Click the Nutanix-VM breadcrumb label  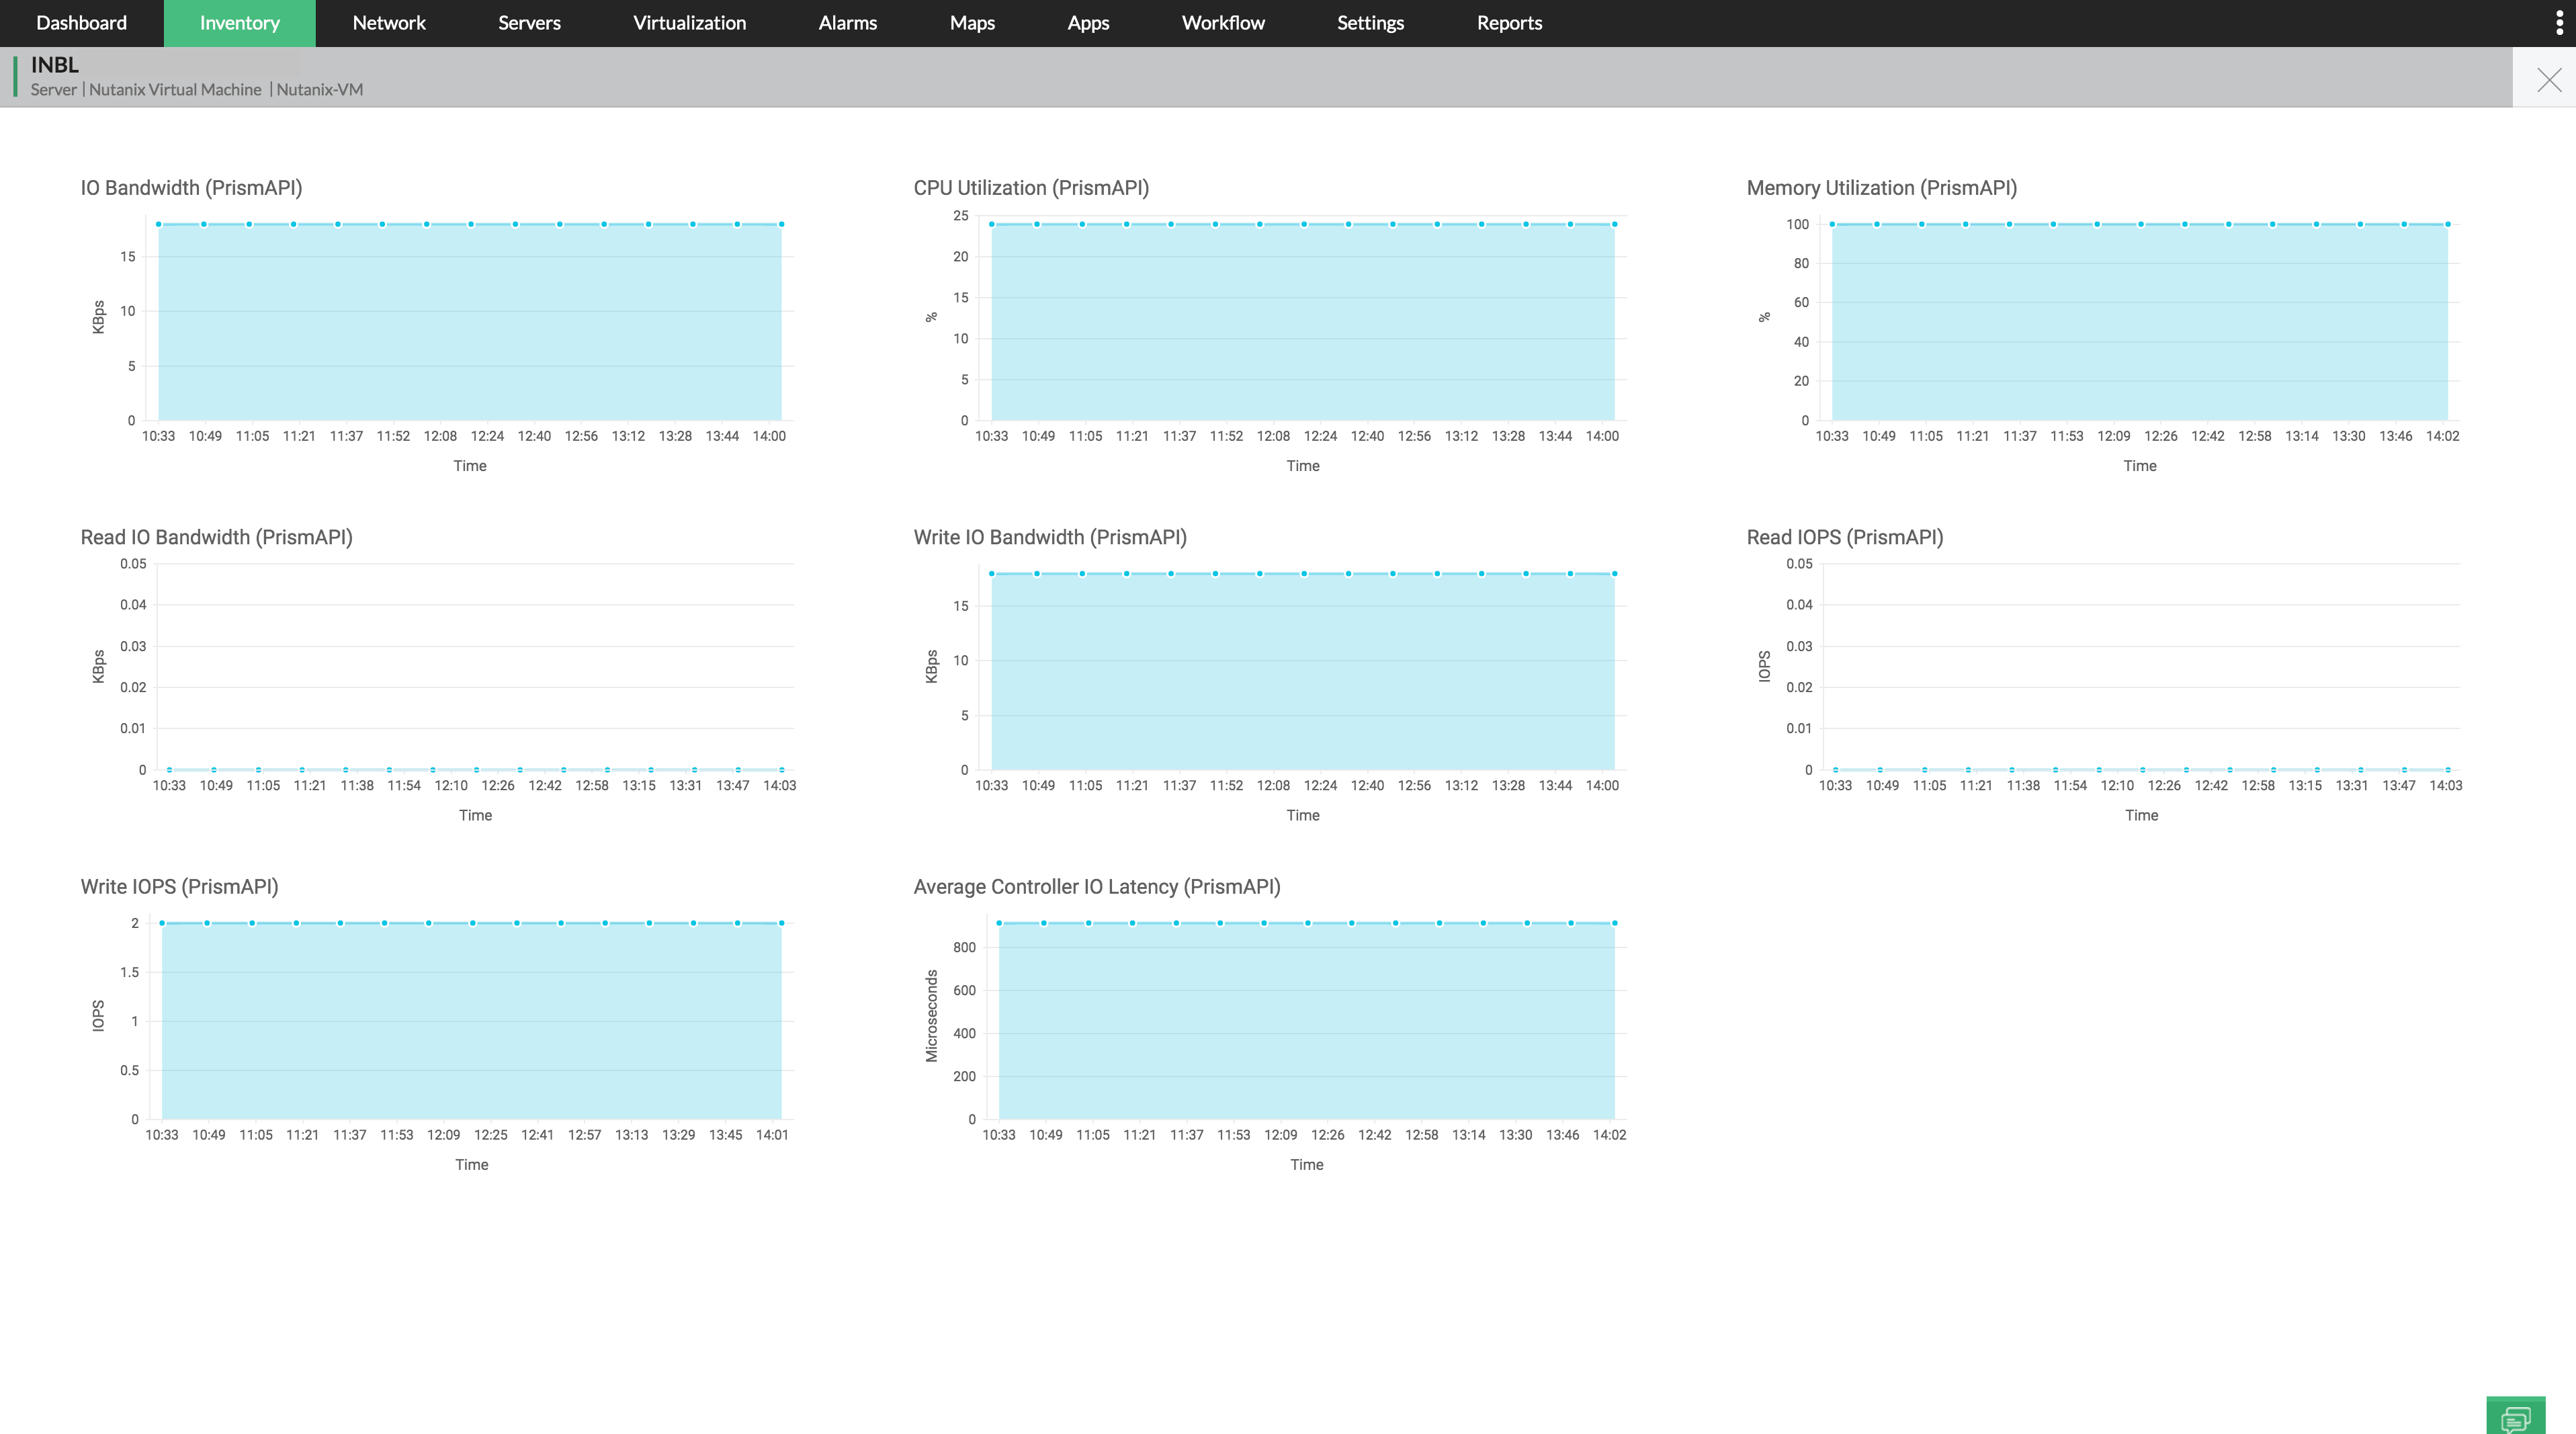[319, 90]
